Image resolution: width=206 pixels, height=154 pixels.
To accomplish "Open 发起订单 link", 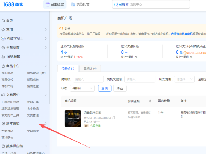I will [33, 102].
